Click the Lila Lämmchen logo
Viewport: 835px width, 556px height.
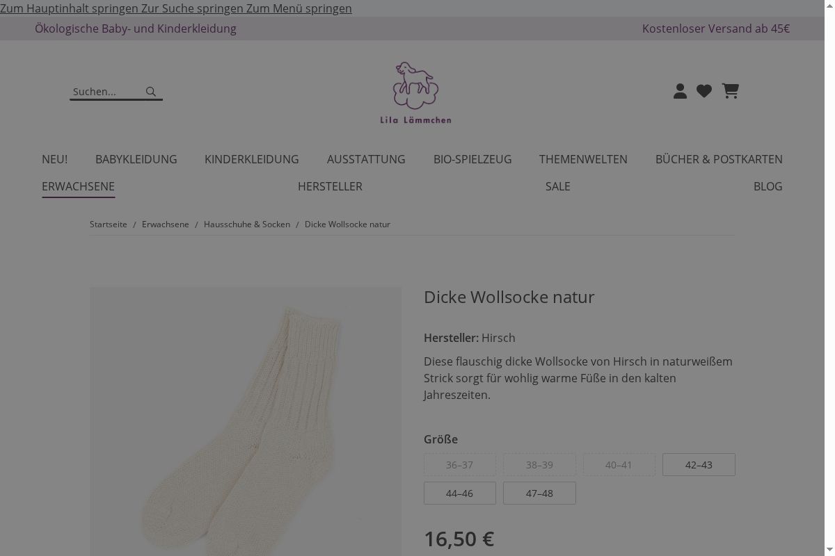click(x=416, y=92)
